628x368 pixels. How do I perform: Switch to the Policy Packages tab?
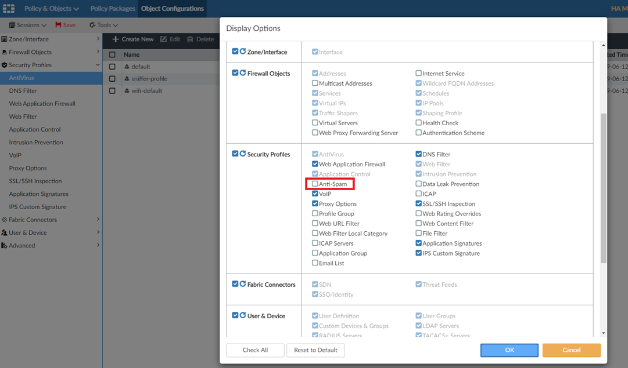click(113, 9)
